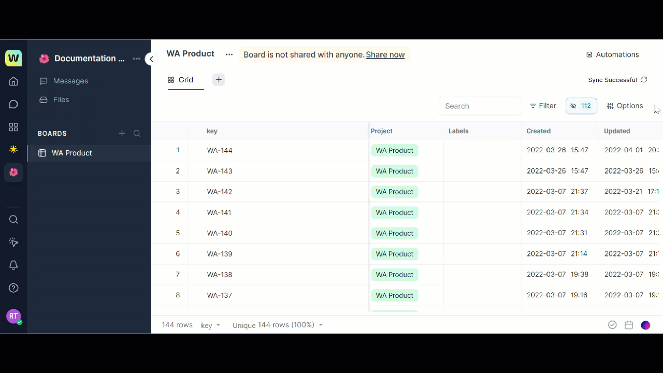Click the purple gradient color circle
Image resolution: width=663 pixels, height=373 pixels.
point(645,325)
